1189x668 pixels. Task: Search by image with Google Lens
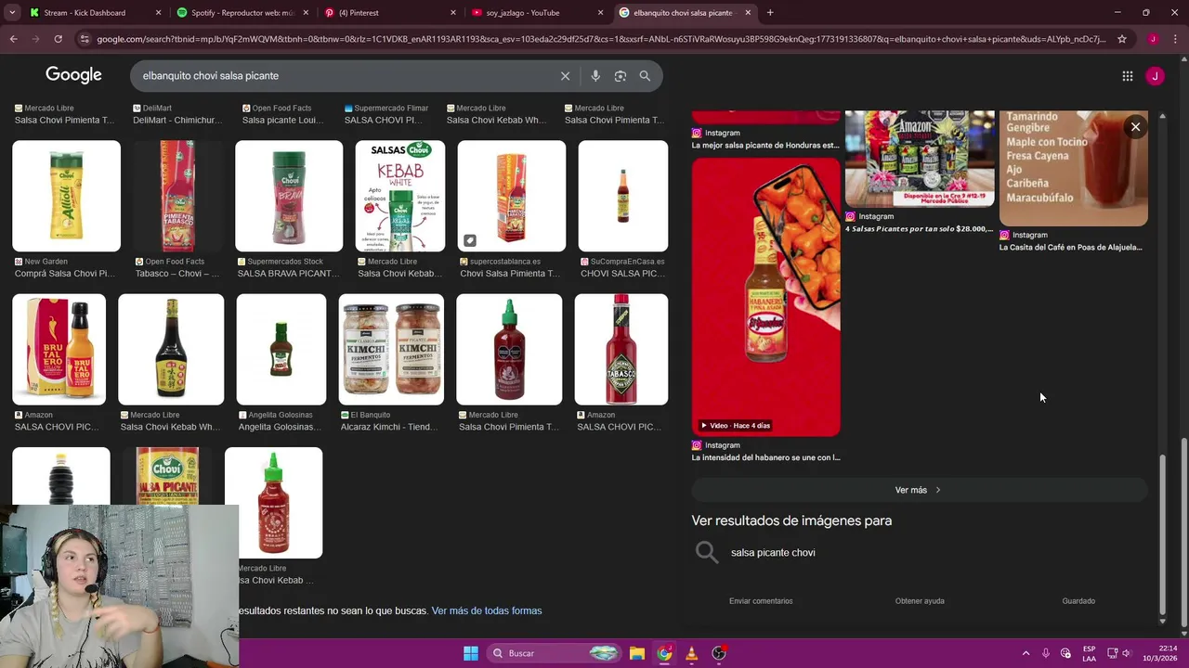(621, 76)
